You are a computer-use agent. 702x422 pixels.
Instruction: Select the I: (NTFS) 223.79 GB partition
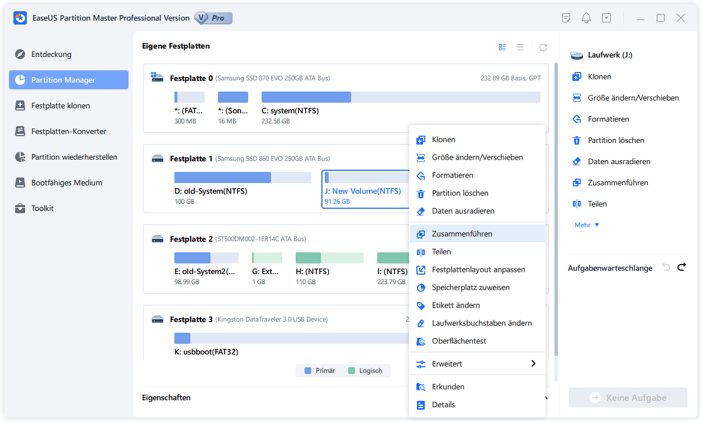[x=393, y=269]
